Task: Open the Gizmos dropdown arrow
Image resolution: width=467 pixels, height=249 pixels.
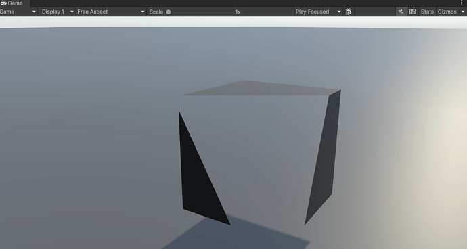Action: coord(463,12)
